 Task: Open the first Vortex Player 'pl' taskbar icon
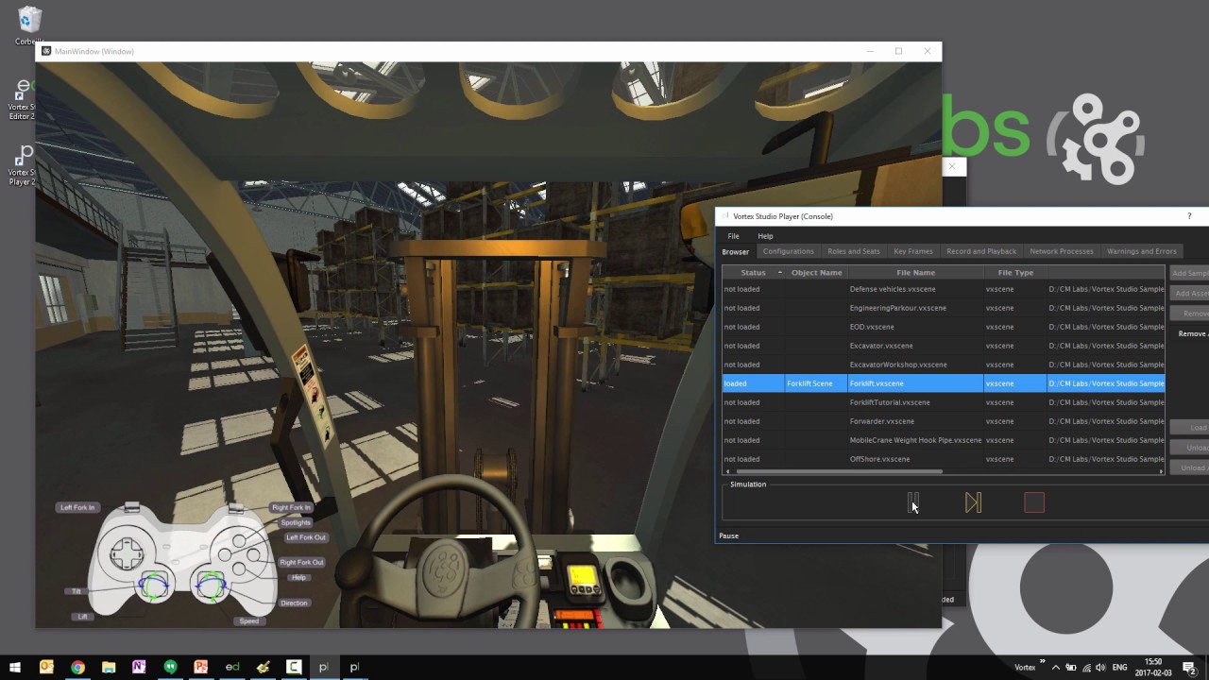[x=324, y=667]
